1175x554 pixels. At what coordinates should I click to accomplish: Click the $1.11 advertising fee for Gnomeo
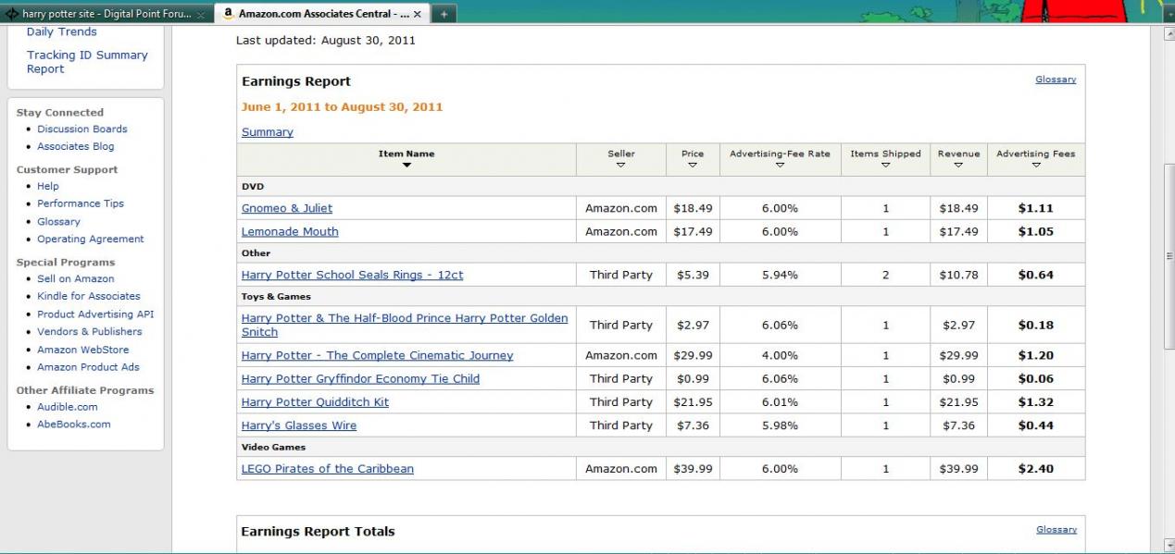point(1035,208)
